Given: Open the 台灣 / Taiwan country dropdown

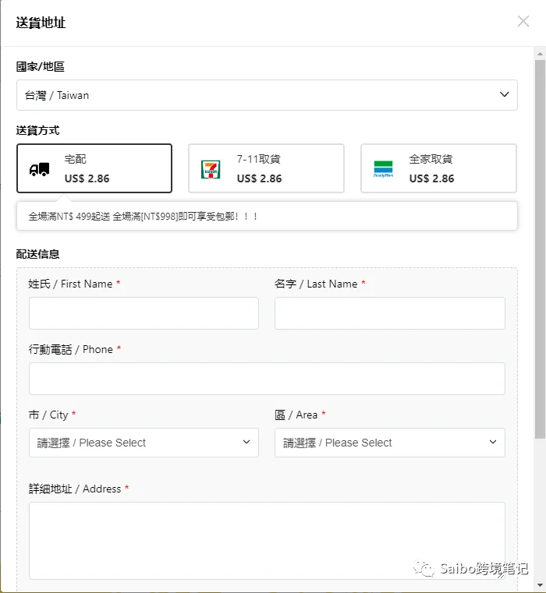Looking at the screenshot, I should point(267,95).
